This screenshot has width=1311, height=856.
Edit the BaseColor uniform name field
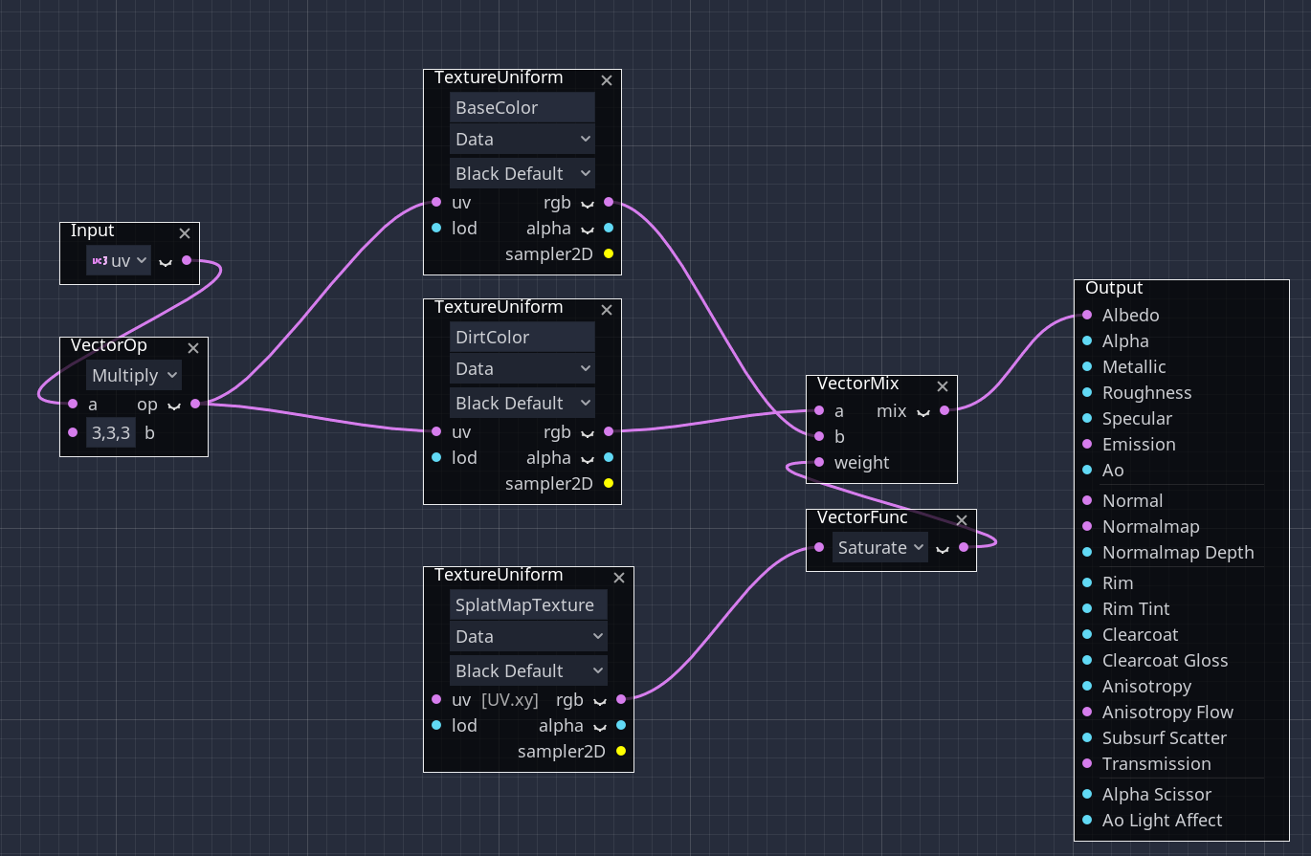tap(522, 108)
